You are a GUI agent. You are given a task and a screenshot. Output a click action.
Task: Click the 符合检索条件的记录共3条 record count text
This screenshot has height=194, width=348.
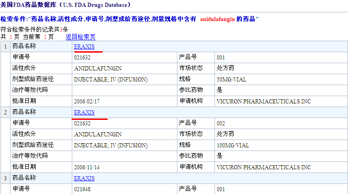coord(34,29)
